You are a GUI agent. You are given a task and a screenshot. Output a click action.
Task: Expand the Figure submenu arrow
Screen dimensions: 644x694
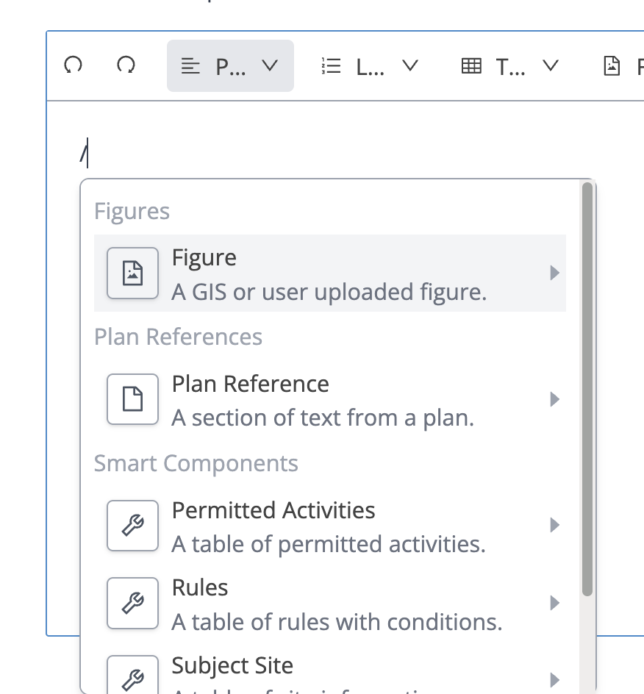click(555, 273)
